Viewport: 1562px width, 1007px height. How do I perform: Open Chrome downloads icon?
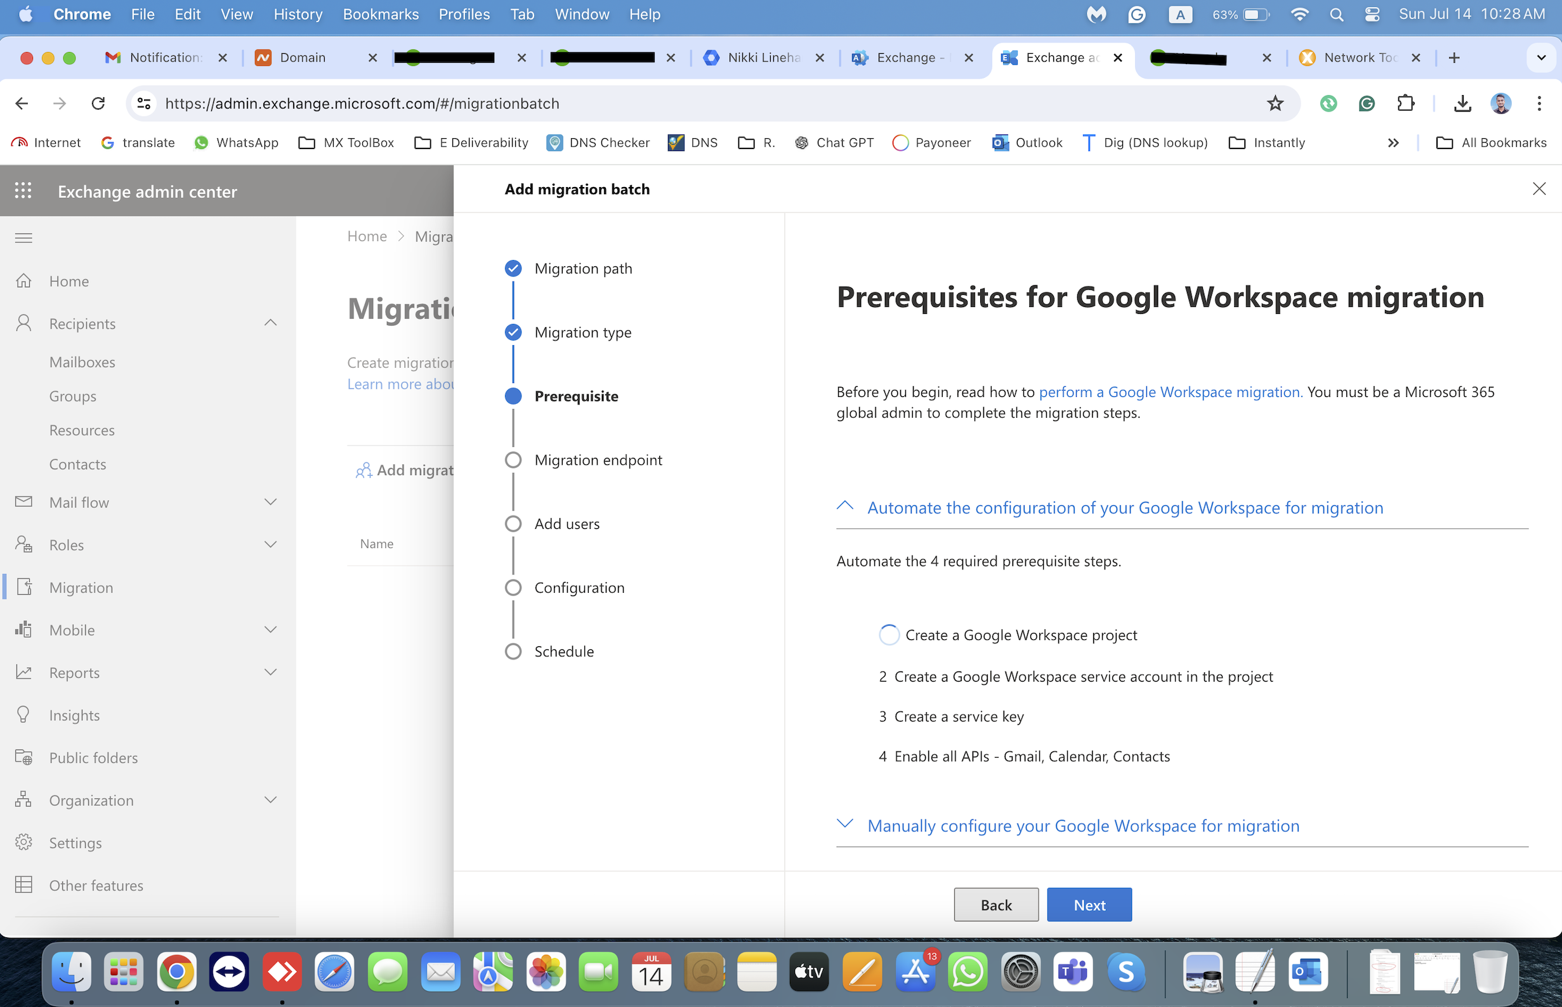point(1462,103)
